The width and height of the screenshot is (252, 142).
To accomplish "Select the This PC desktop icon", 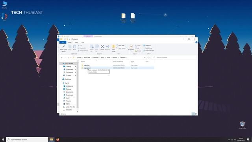I will [x=4, y=5].
